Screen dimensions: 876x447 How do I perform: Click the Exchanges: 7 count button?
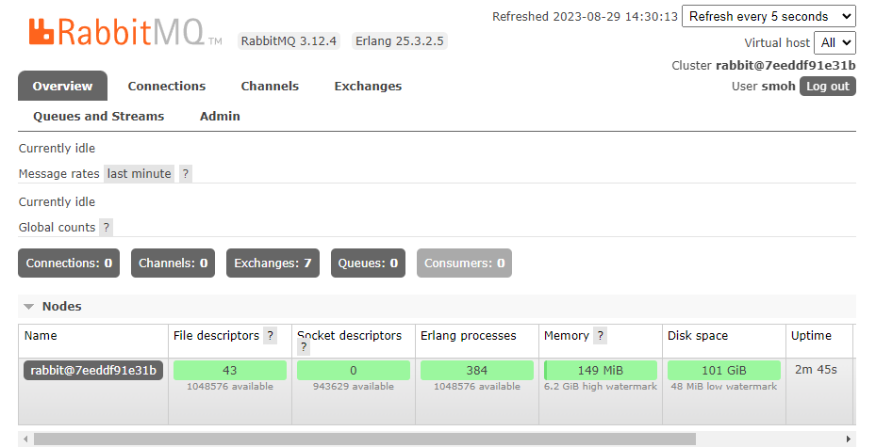(x=273, y=263)
